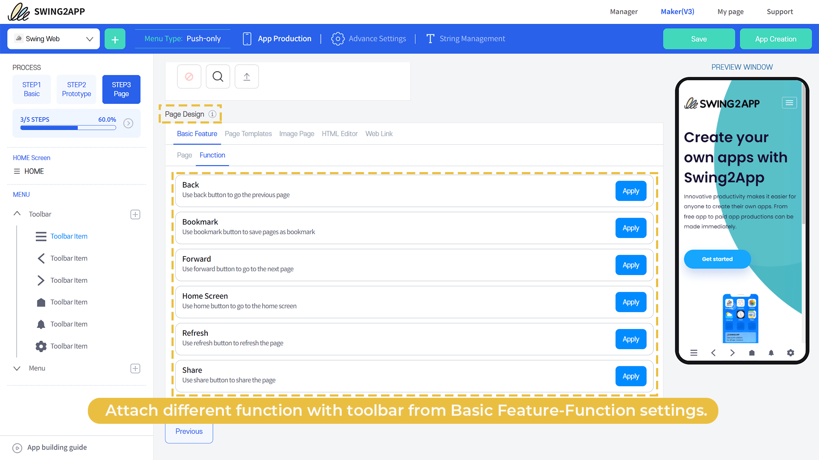Click the red prohibited circle icon
The image size is (819, 460).
(189, 77)
